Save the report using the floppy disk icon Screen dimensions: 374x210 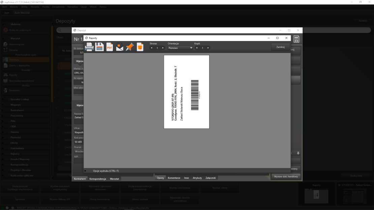tap(99, 47)
